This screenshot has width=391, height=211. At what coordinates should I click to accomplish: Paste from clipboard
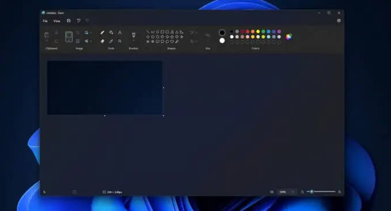pos(47,35)
